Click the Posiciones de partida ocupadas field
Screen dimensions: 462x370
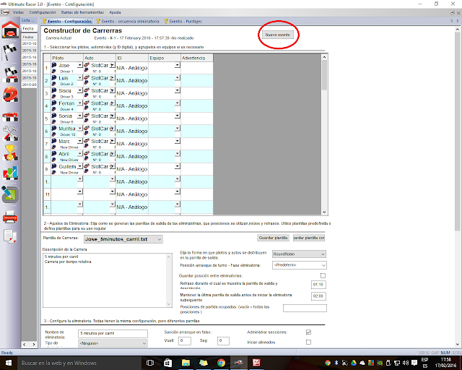[x=305, y=308]
